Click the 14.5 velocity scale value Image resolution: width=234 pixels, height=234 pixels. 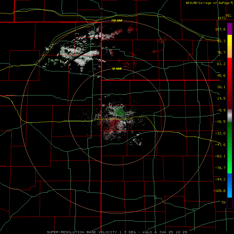[x=221, y=99]
